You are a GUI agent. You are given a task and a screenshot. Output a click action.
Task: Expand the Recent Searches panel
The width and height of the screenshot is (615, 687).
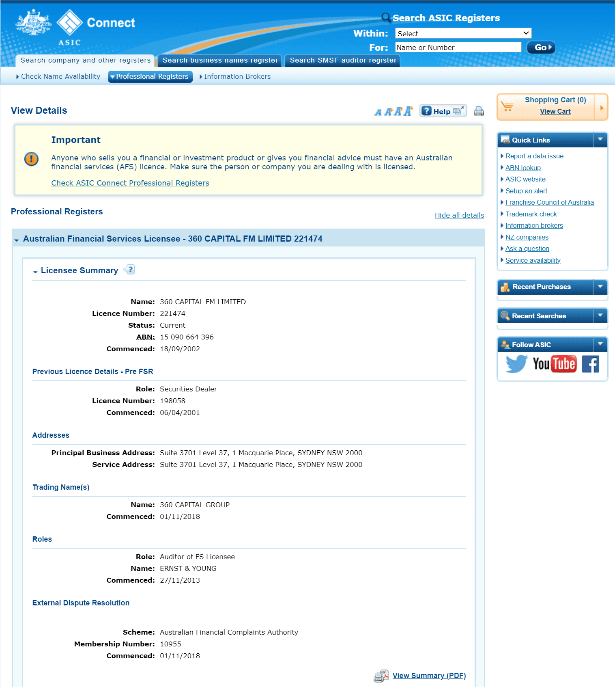pyautogui.click(x=600, y=315)
